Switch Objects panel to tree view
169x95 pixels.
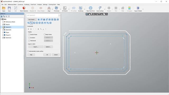[x=4, y=16]
